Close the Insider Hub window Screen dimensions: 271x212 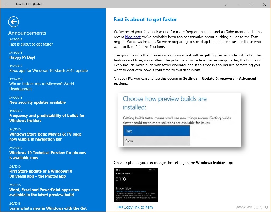(x=264, y=4)
